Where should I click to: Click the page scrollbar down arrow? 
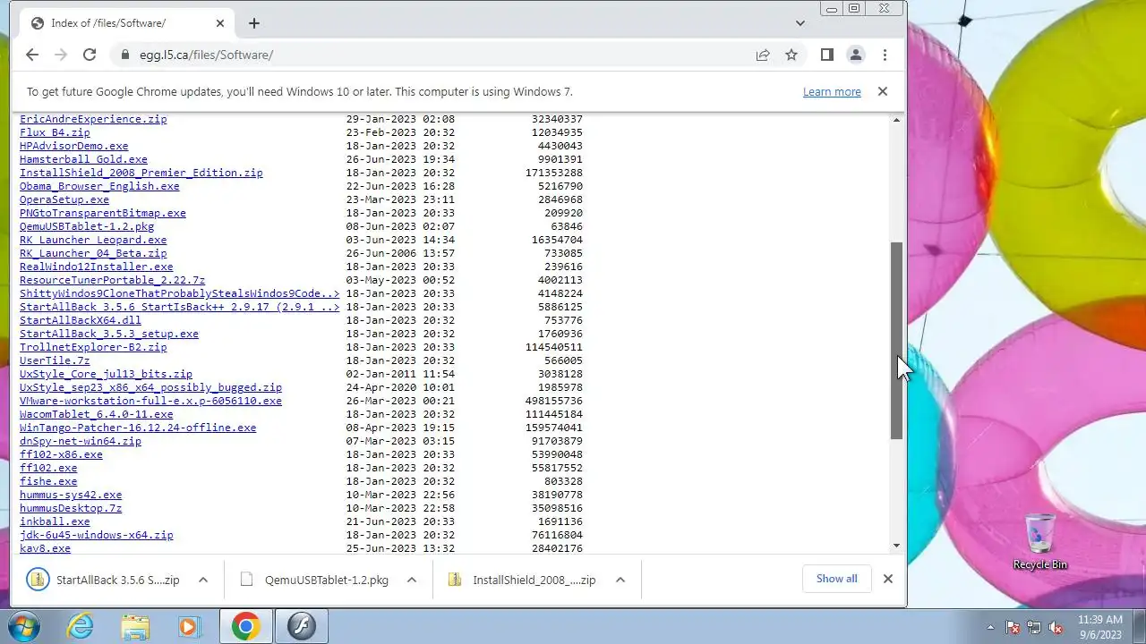coord(897,546)
